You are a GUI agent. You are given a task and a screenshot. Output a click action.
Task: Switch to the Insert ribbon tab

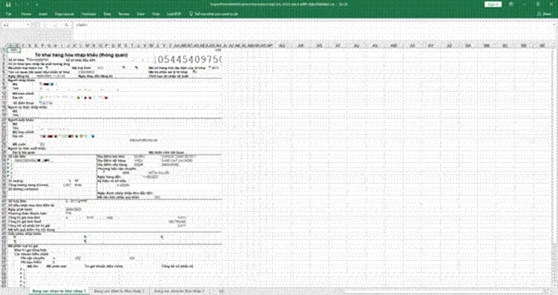pyautogui.click(x=43, y=14)
